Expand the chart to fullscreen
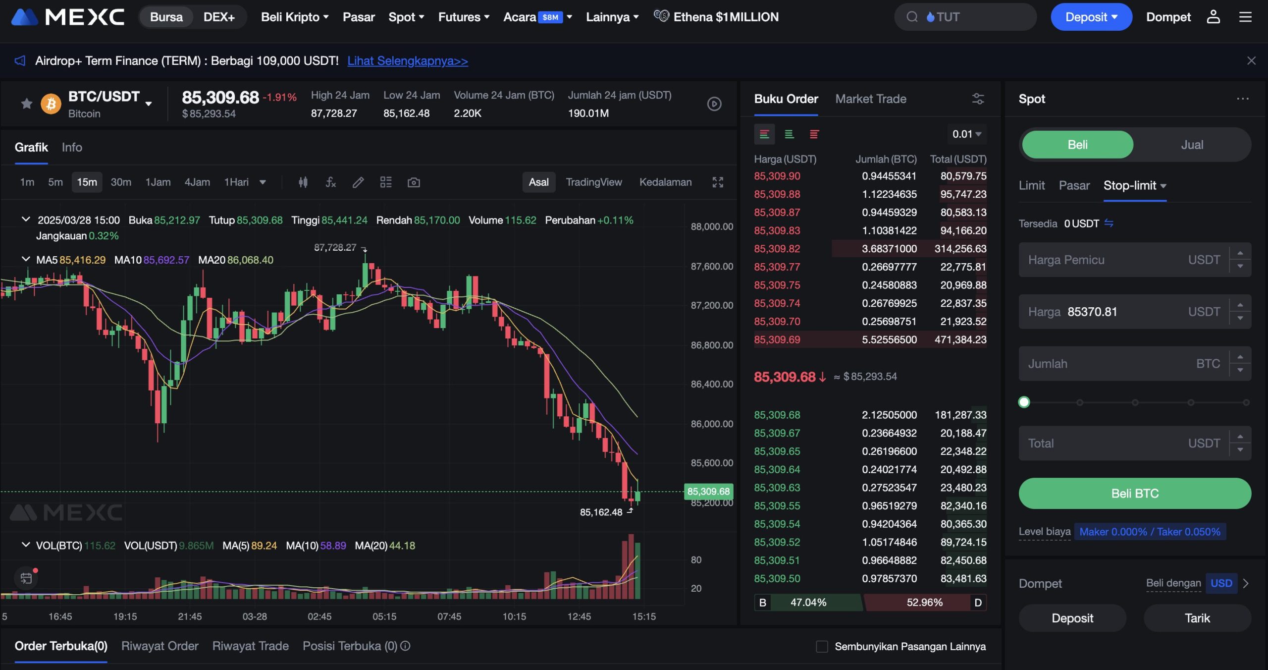The image size is (1268, 670). pos(718,182)
